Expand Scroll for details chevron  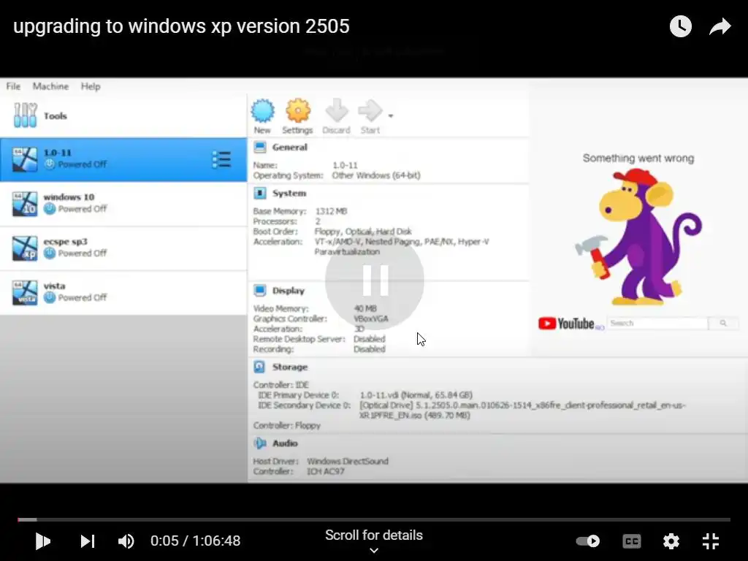point(374,550)
